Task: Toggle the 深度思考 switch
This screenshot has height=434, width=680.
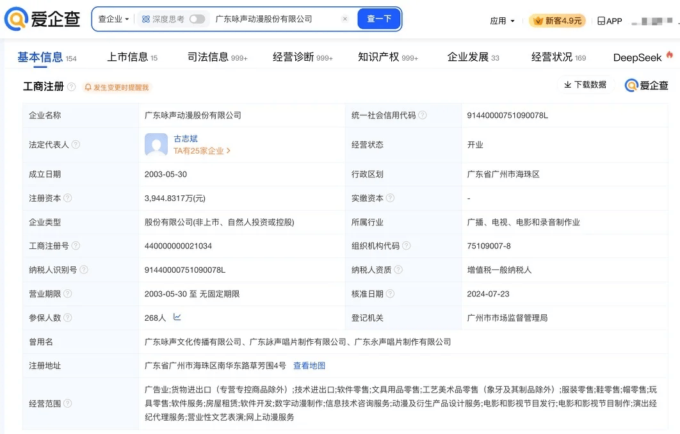Action: coord(197,19)
